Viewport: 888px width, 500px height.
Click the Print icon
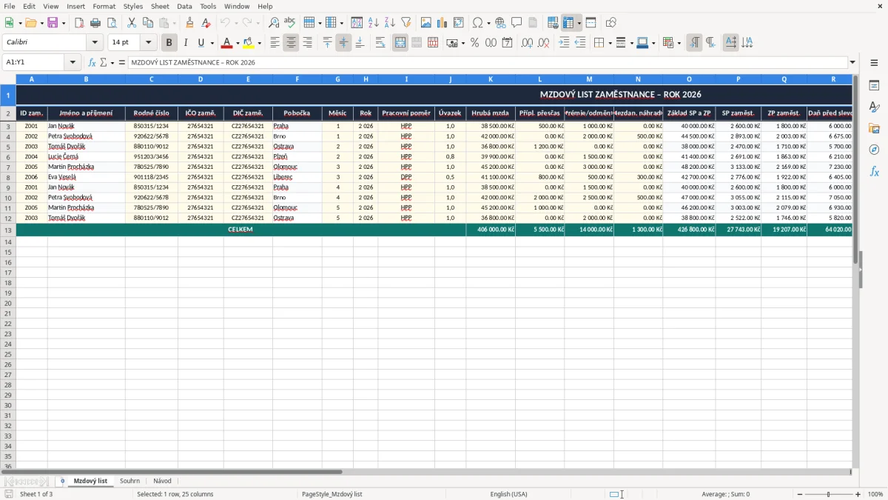[95, 23]
